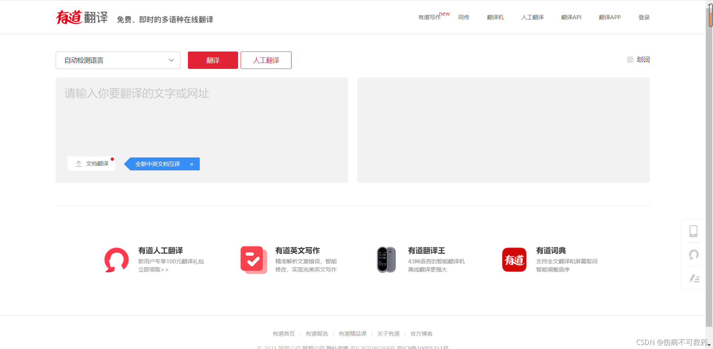Click the 官方博客 footer link

click(421, 334)
